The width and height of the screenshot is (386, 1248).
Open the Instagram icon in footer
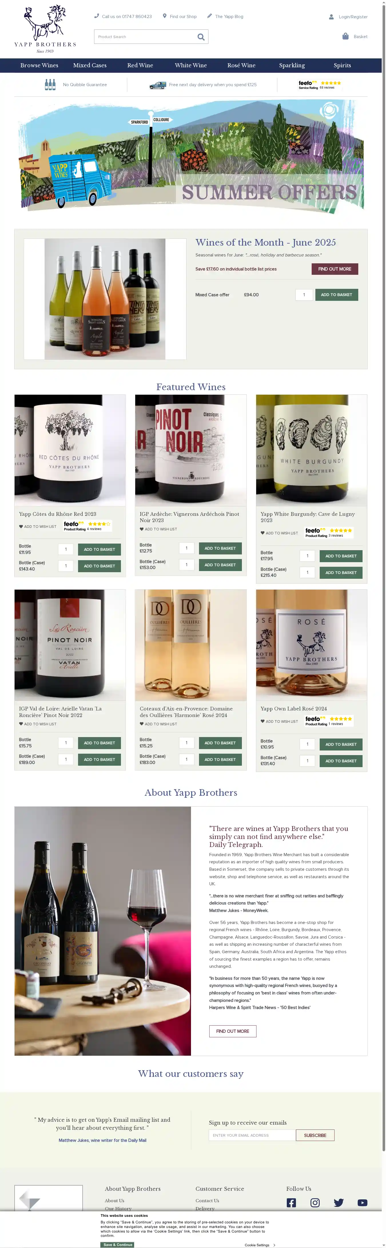[x=315, y=1202]
